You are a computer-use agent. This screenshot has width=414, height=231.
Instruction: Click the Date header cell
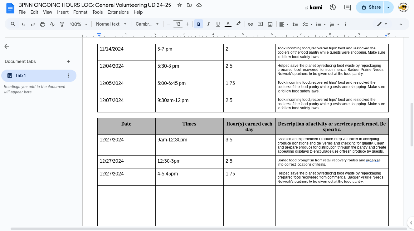tap(126, 126)
